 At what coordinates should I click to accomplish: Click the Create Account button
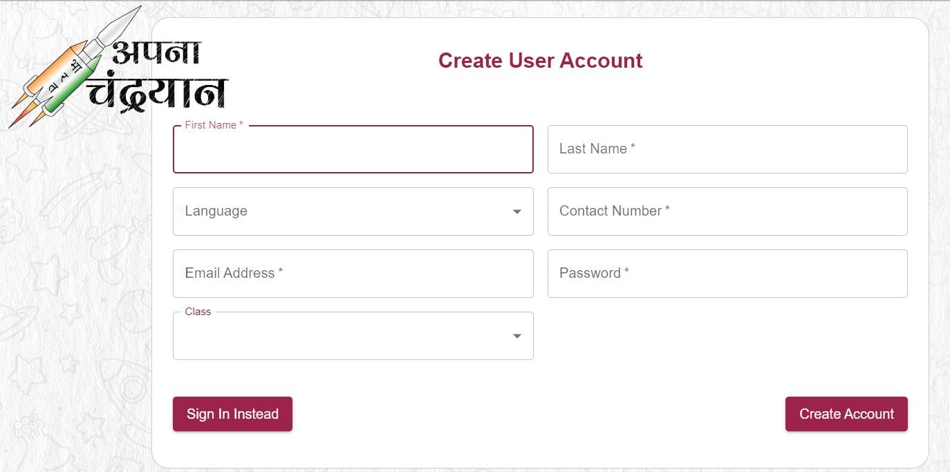pyautogui.click(x=846, y=414)
